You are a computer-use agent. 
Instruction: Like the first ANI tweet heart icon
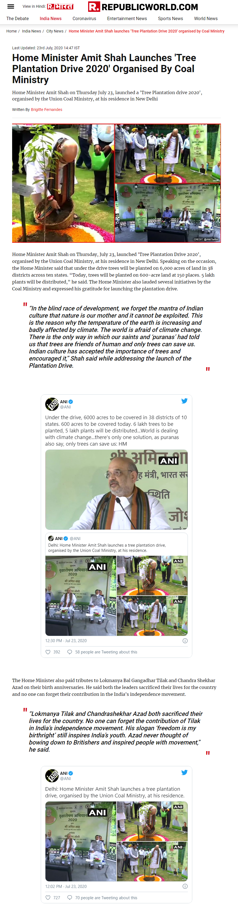[x=48, y=652]
